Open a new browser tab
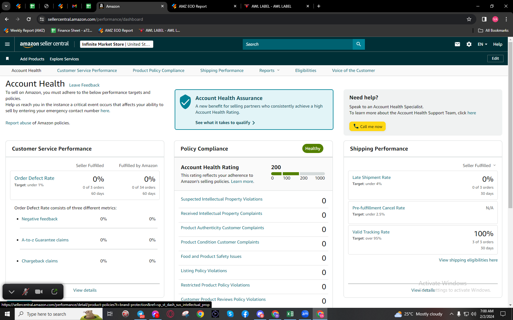 point(319,6)
